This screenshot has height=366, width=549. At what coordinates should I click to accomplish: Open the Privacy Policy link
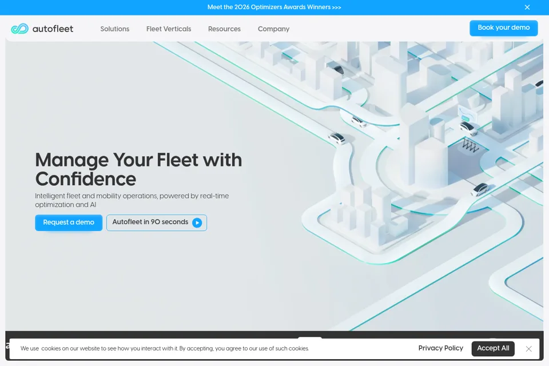440,348
